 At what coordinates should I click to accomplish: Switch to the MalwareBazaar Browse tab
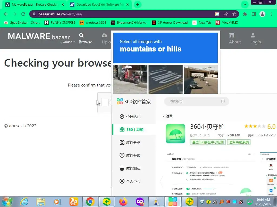click(35, 5)
